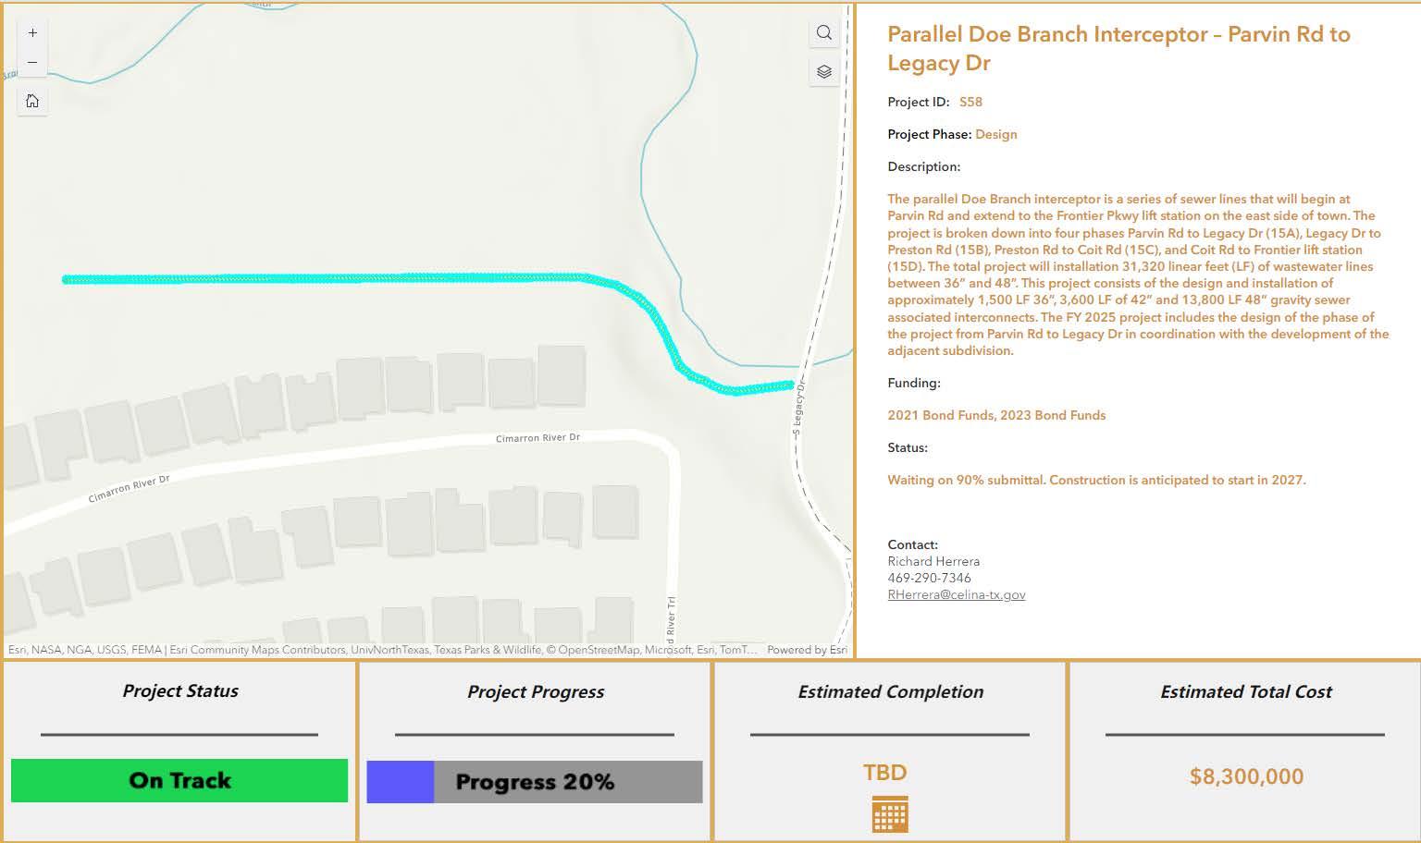Zoom in on the map
Image resolution: width=1421 pixels, height=843 pixels.
[32, 33]
